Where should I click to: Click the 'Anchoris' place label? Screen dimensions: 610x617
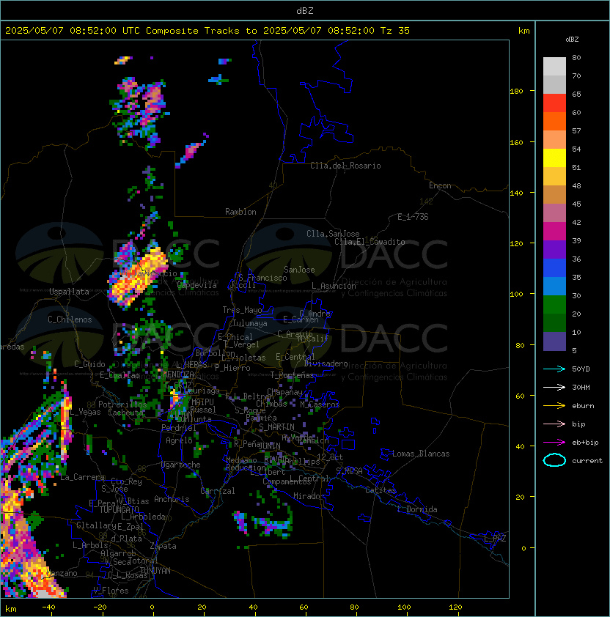pyautogui.click(x=172, y=499)
